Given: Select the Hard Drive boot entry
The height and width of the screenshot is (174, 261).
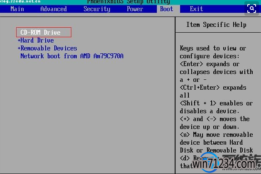Looking at the screenshot, I should point(37,41).
